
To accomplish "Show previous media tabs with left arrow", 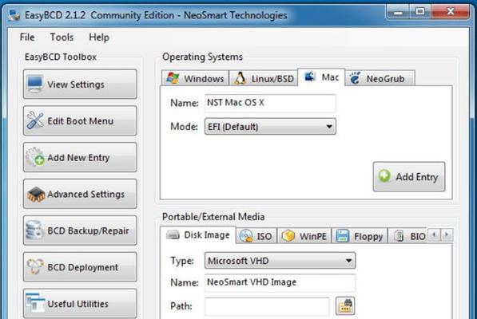I will click(x=434, y=234).
